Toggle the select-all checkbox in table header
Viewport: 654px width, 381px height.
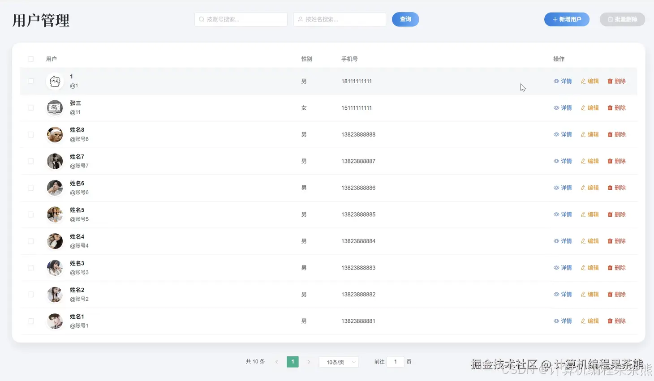tap(30, 59)
